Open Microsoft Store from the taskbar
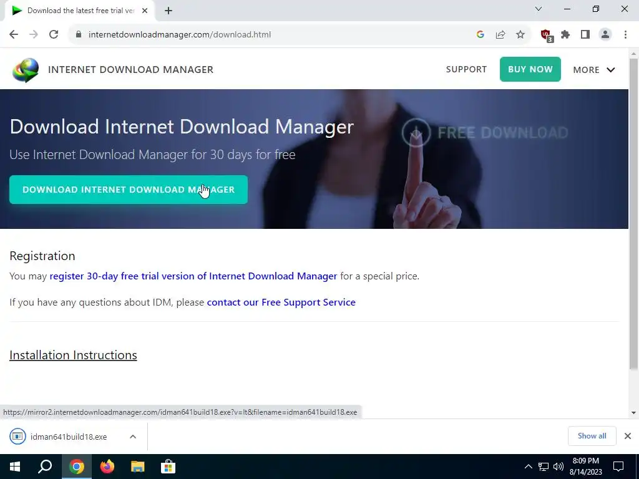This screenshot has height=479, width=639. [168, 467]
